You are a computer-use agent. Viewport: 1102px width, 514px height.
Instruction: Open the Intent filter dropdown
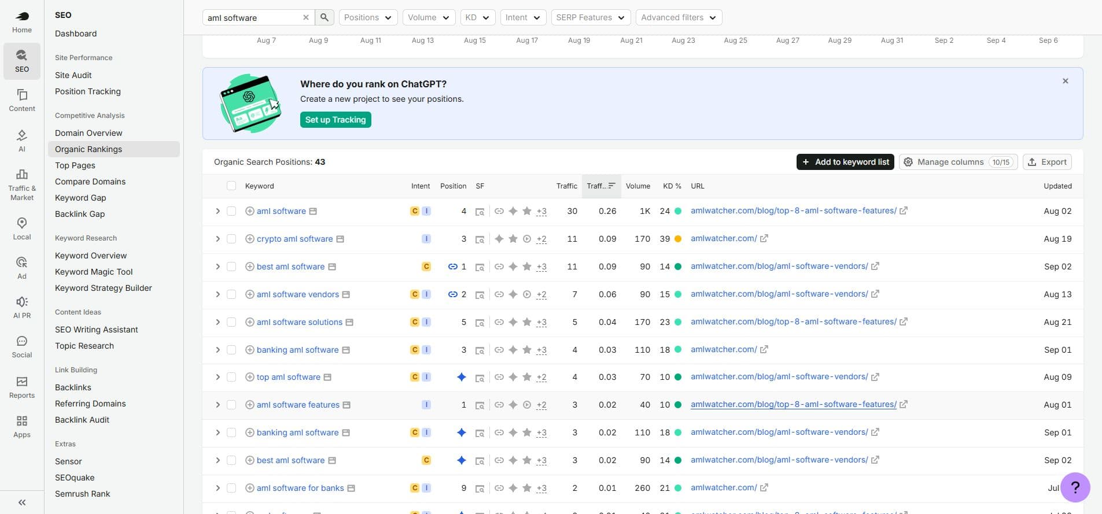click(x=523, y=17)
